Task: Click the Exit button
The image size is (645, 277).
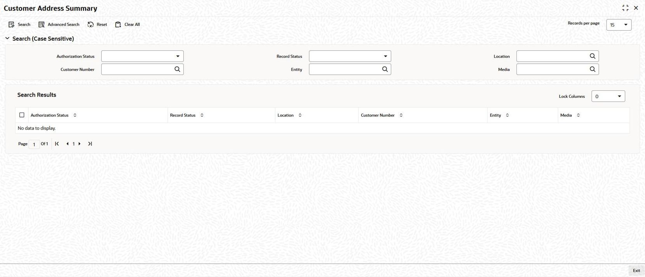Action: click(636, 270)
